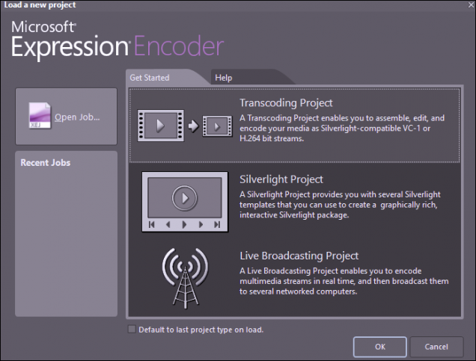Viewport: 476px width, 361px height.
Task: Dismiss the dialog with Cancel
Action: click(x=436, y=347)
